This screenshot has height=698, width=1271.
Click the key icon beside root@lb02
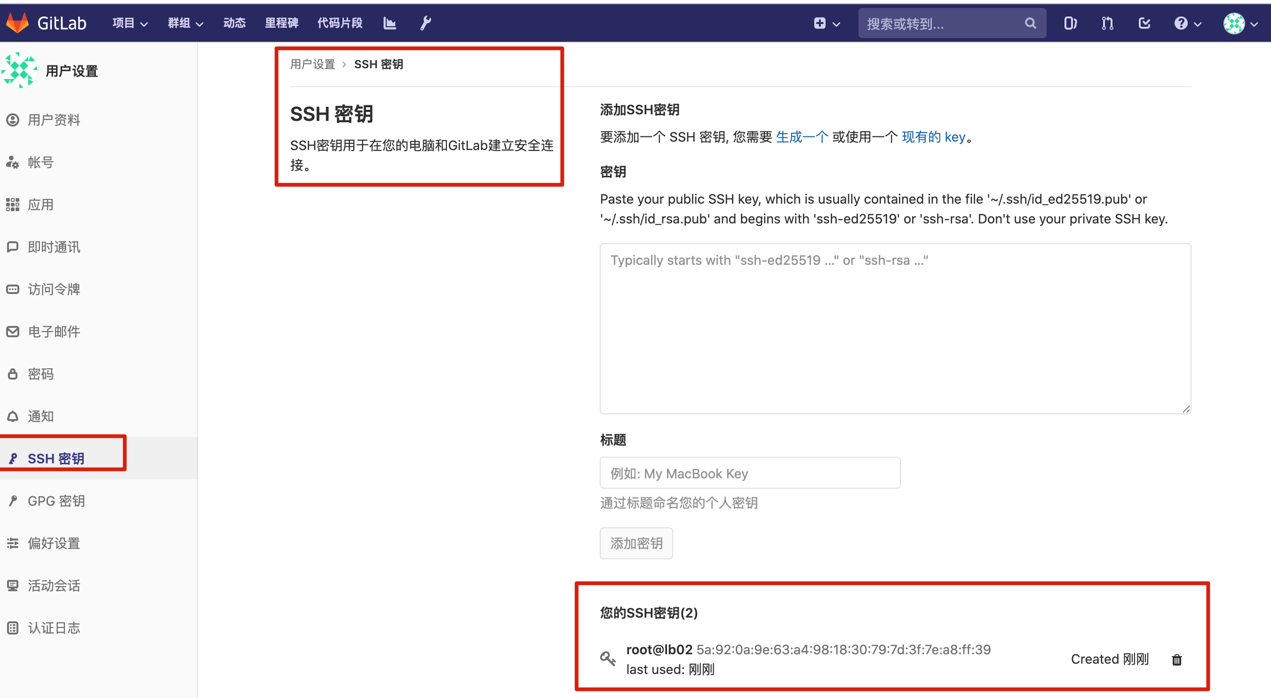point(607,658)
